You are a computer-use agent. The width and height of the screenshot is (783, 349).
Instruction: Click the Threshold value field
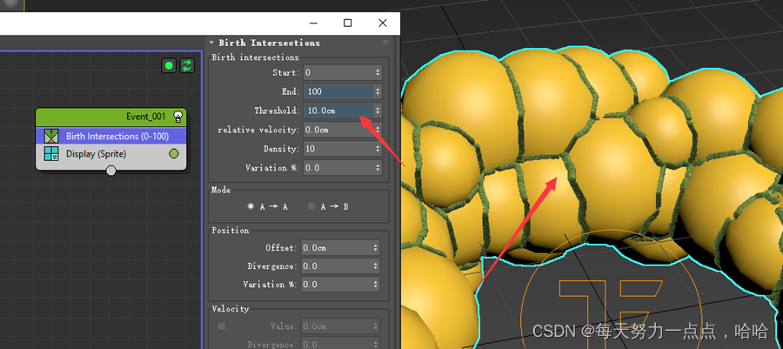pyautogui.click(x=338, y=111)
